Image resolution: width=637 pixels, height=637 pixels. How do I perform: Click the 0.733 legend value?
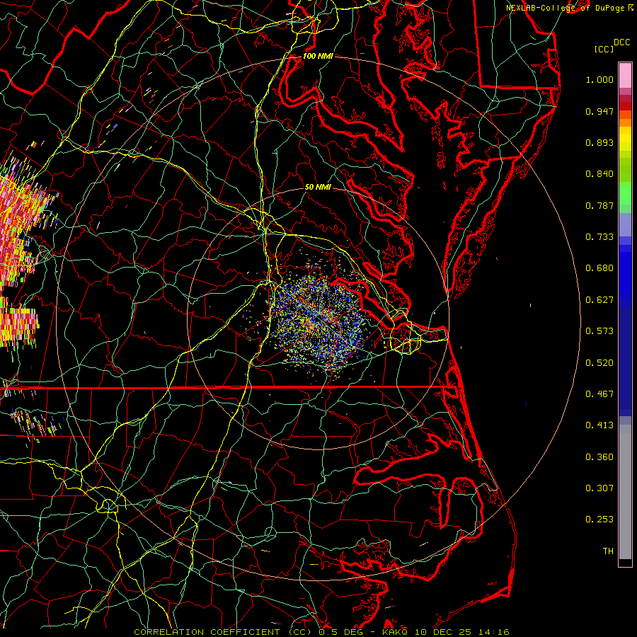point(599,237)
